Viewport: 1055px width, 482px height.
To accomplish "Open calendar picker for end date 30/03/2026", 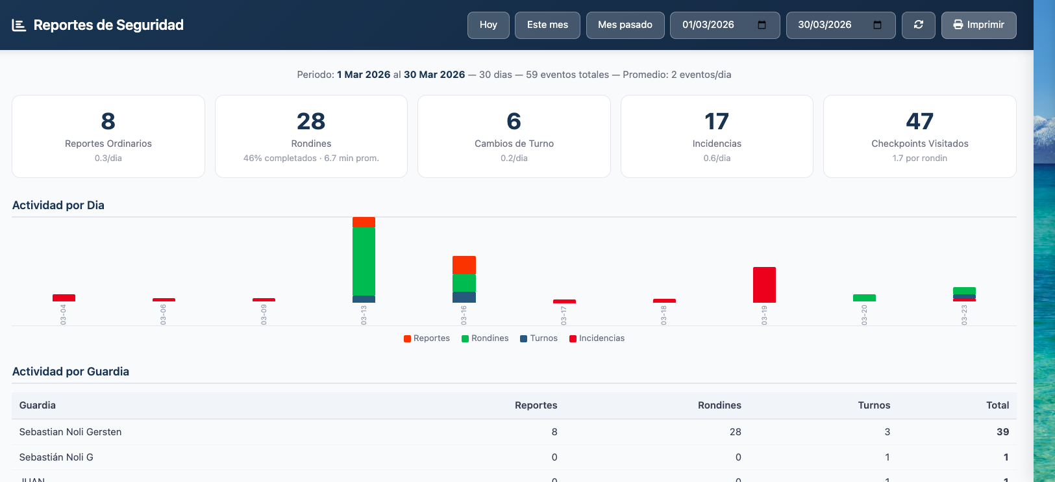I will click(878, 25).
